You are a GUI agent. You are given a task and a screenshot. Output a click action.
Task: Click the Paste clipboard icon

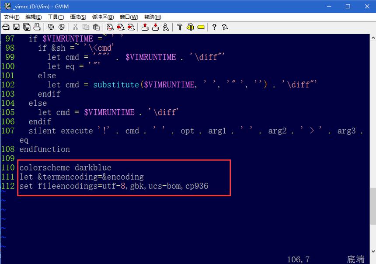click(x=96, y=27)
